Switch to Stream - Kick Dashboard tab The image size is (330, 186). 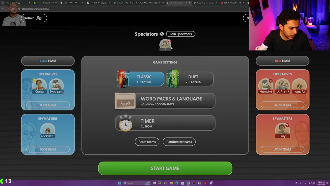[45, 3]
